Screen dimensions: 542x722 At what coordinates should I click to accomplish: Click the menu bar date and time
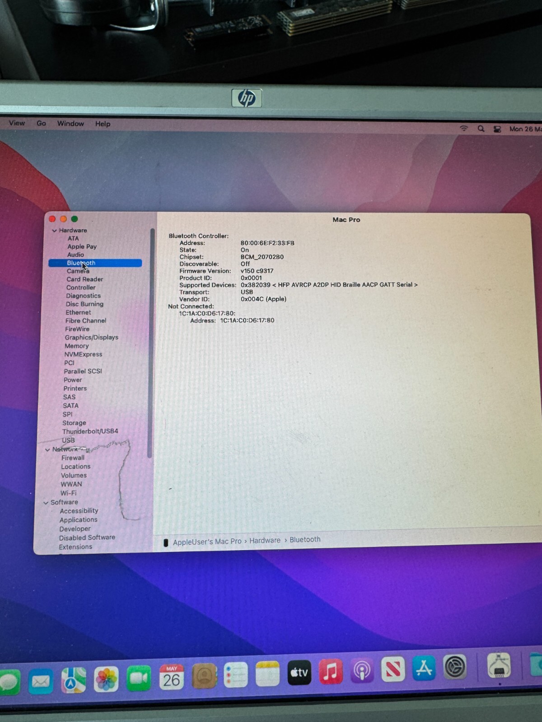(x=525, y=129)
